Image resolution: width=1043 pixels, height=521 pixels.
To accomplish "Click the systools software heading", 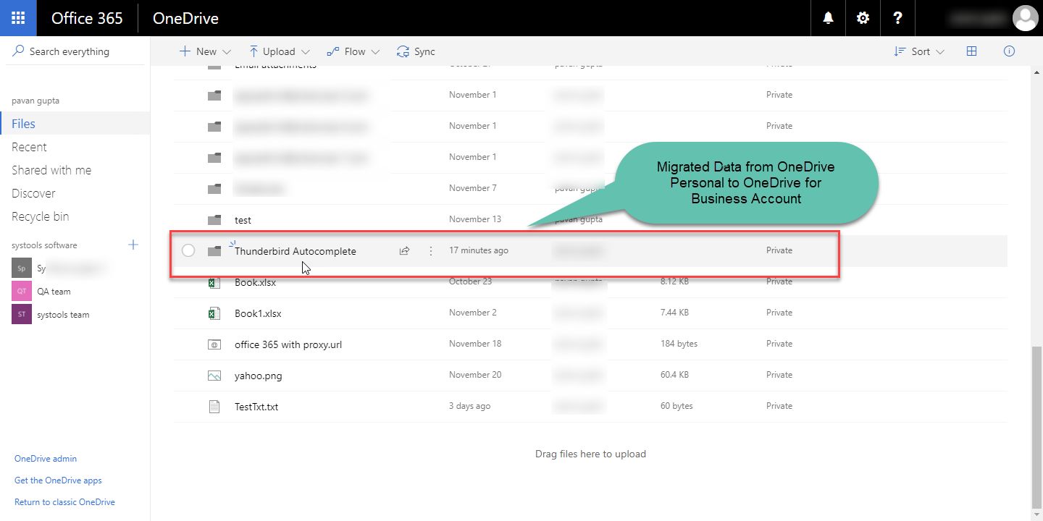I will [44, 245].
